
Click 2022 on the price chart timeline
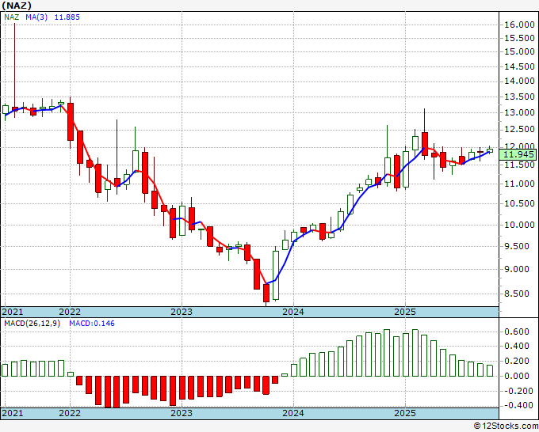(70, 312)
